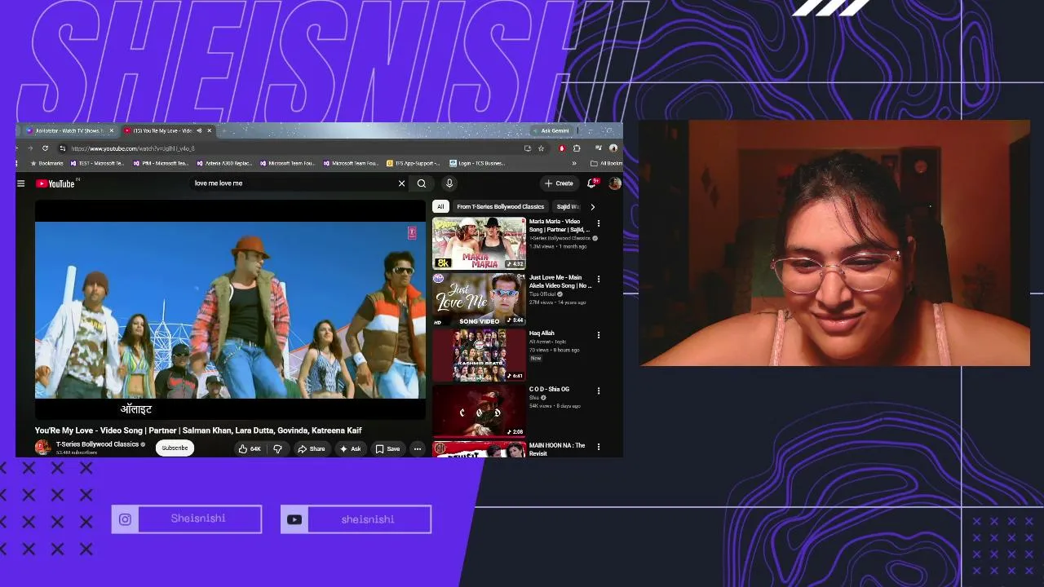Open the All Bookmarks folder
Image resolution: width=1044 pixels, height=587 pixels.
coord(606,163)
